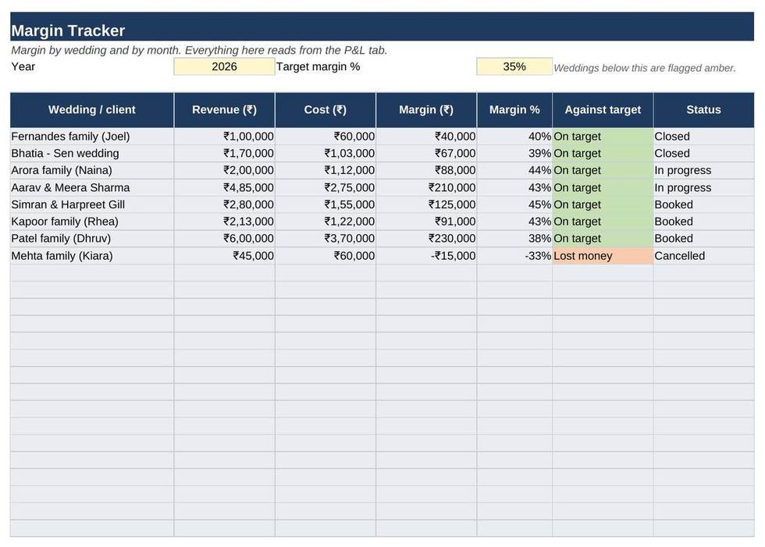This screenshot has height=547, width=765.
Task: Select revenue cell ₹4,85,000
Action: [225, 188]
